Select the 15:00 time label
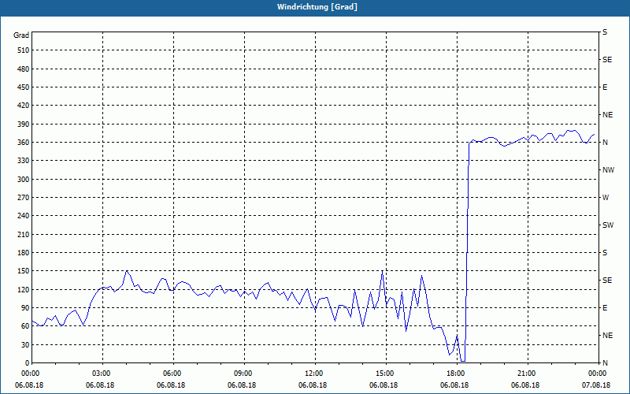 click(x=386, y=374)
